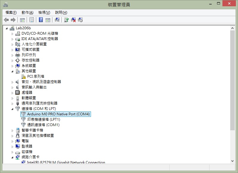The width and height of the screenshot is (238, 173).
Task: Expand the 可攜式裝置 node
Action: click(x=13, y=50)
